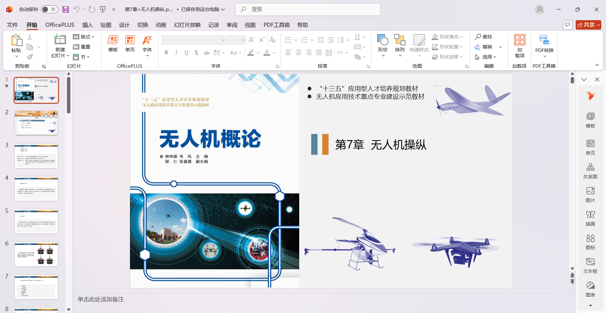Toggle the 自动保存 AutoSave switch
This screenshot has width=606, height=313.
point(49,9)
